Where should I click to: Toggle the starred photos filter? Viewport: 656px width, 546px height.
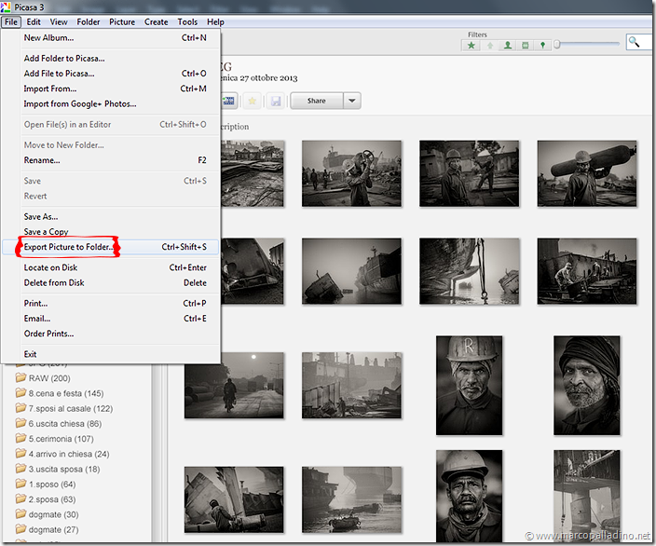pos(472,45)
